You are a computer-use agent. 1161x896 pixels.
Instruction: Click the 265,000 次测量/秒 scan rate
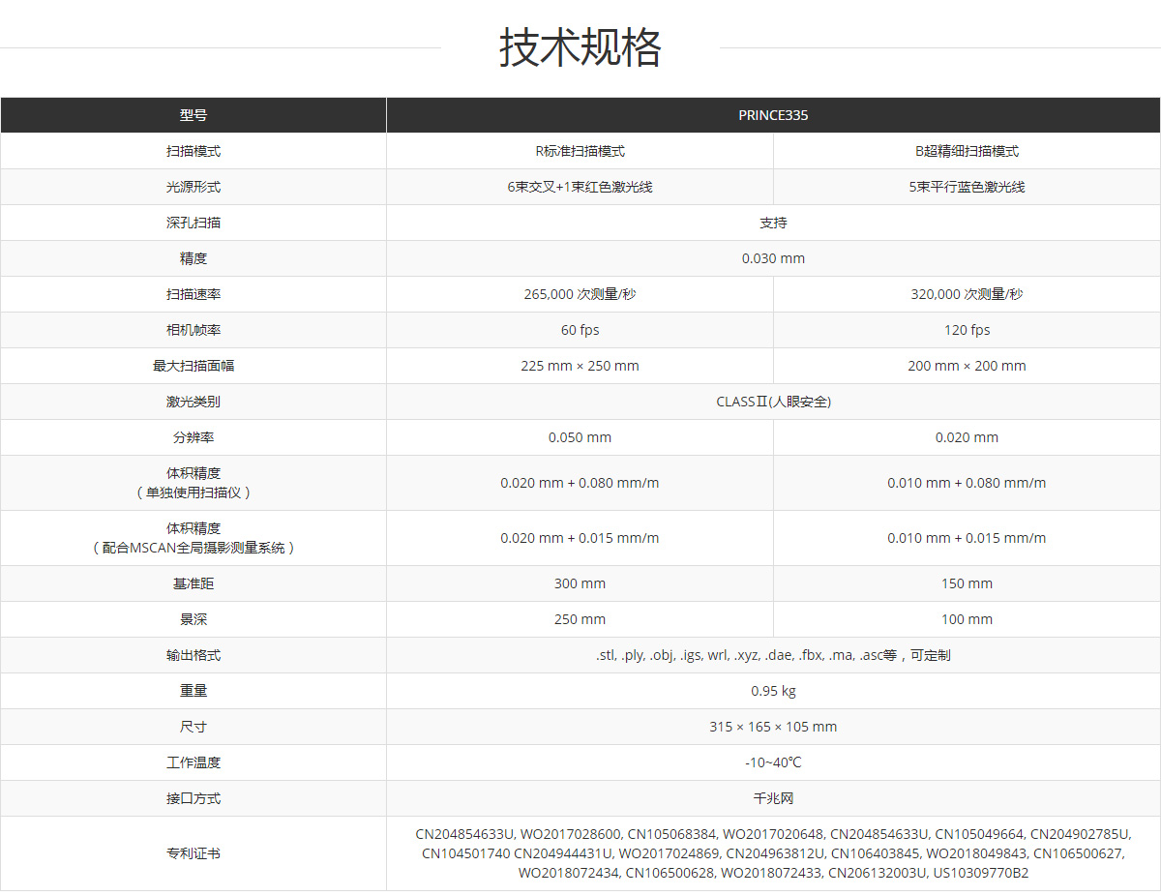pos(580,294)
